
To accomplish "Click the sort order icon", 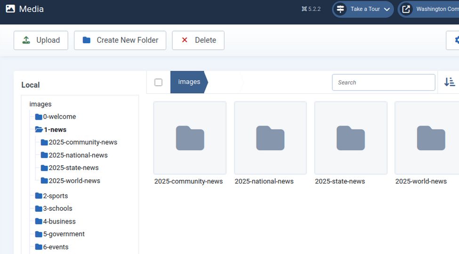I will [x=449, y=82].
